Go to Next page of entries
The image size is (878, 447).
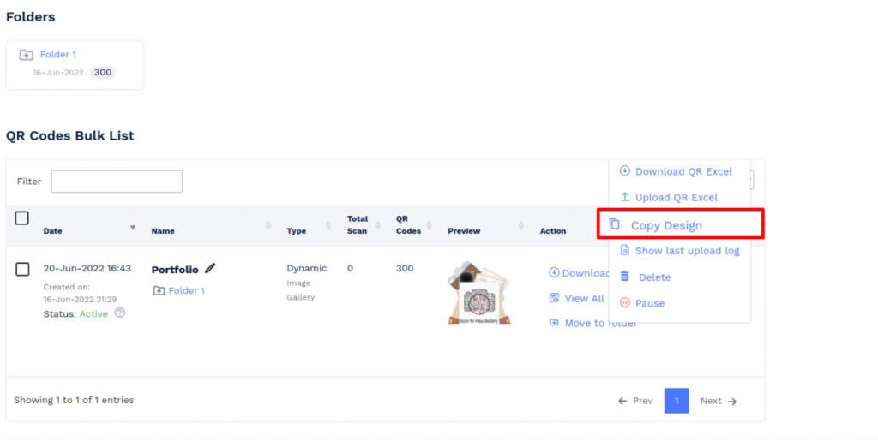pos(718,401)
